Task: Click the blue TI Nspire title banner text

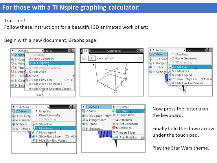Action: pyautogui.click(x=71, y=8)
